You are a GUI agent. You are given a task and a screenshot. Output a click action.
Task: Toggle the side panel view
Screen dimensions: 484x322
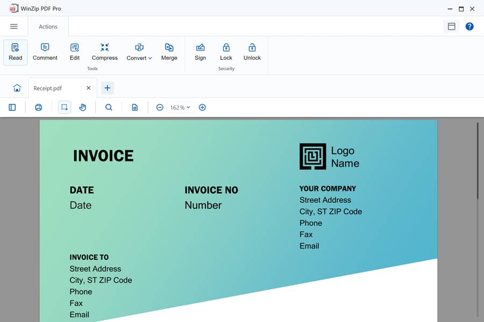coord(12,107)
